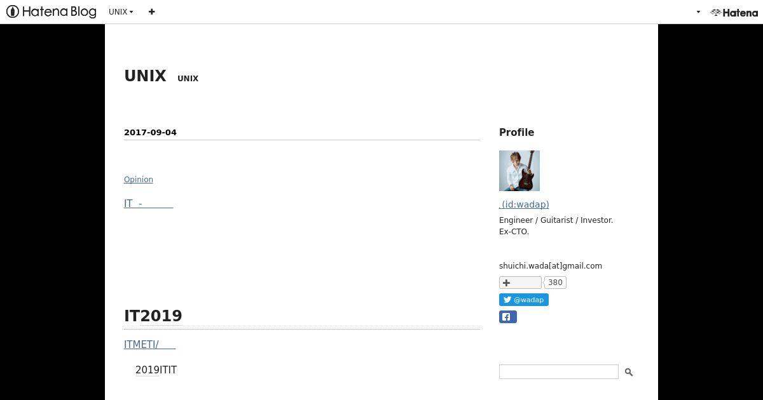This screenshot has height=400, width=763.
Task: Open the ITMETI/ reference link
Action: click(149, 344)
